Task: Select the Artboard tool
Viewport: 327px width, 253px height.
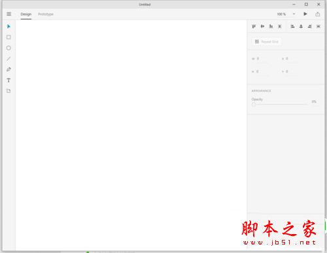Action: 9,91
